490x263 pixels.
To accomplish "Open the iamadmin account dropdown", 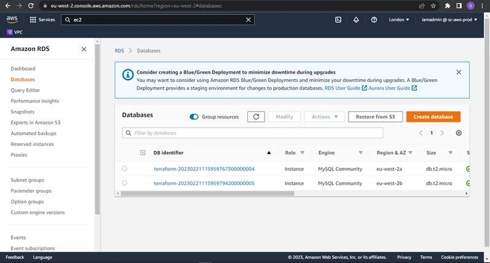I will 450,20.
